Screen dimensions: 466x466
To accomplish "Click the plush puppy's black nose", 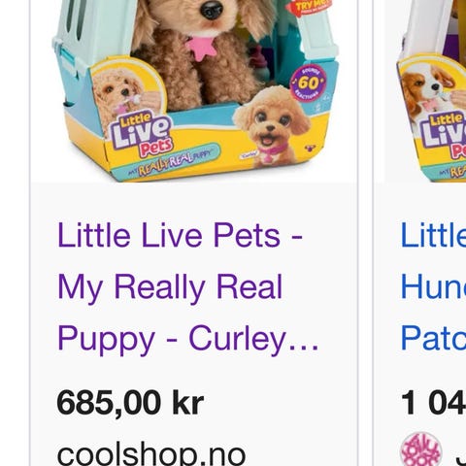I will (212, 9).
